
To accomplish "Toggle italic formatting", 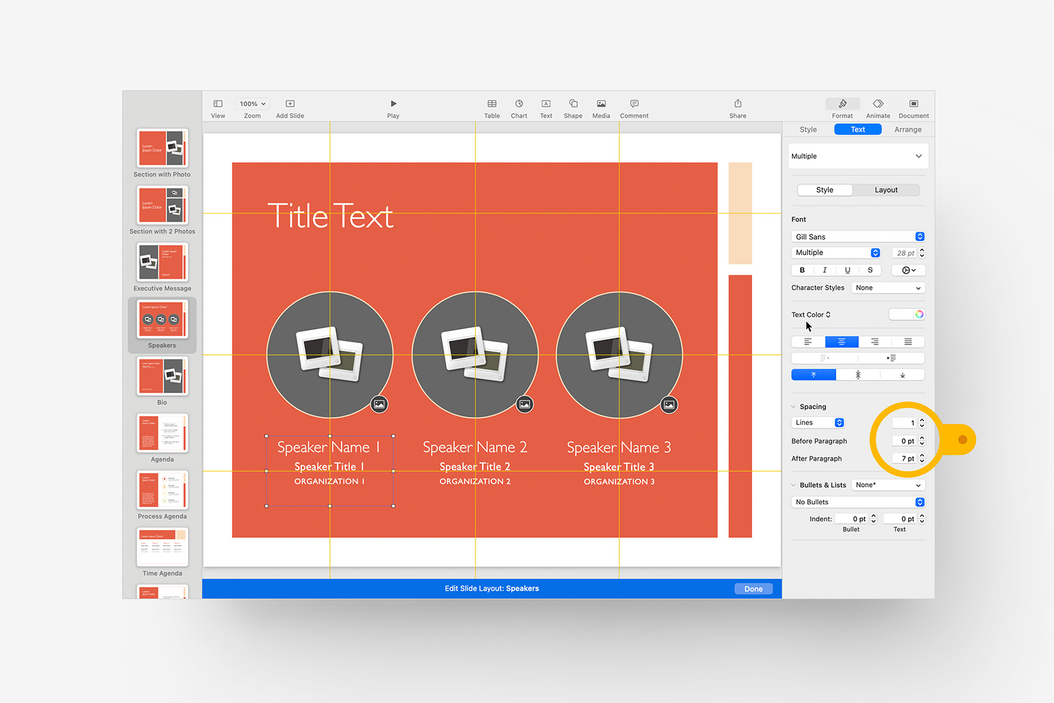I will (x=824, y=269).
